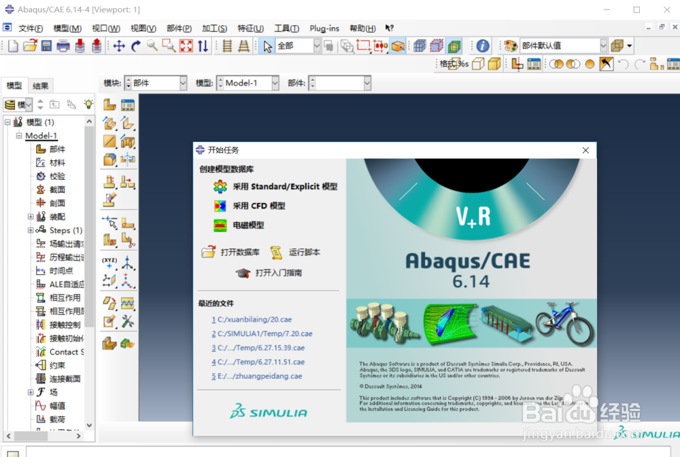The image size is (680, 457).
Task: Toggle the highlighted black-arrow icon in second toolbar
Action: point(606,64)
